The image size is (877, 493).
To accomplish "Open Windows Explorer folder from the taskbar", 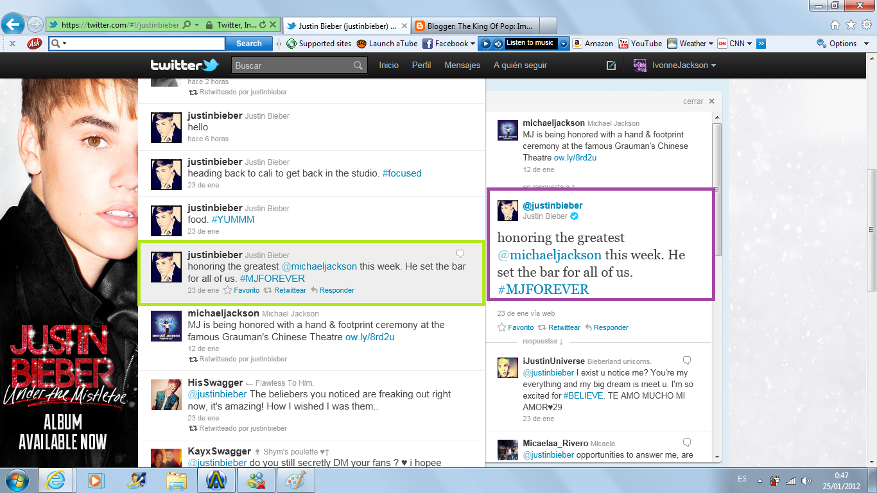I will pos(176,480).
